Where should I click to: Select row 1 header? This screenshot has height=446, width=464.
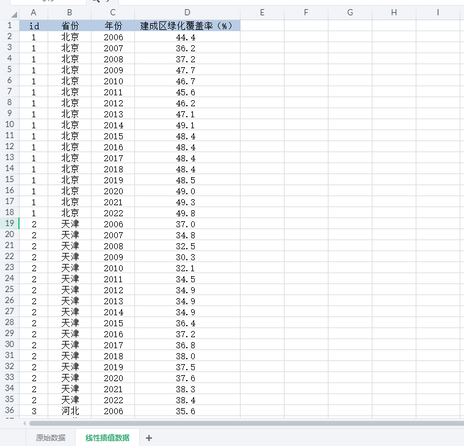pyautogui.click(x=10, y=26)
